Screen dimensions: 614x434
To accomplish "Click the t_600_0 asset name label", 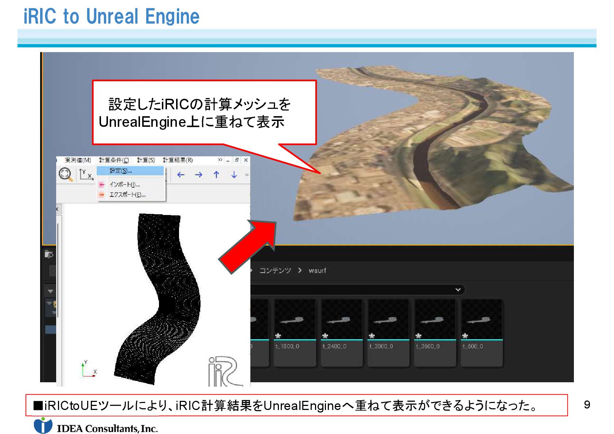I will tap(473, 346).
